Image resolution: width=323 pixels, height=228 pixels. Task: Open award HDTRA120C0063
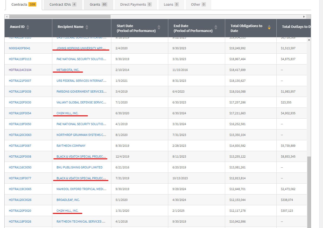(x=20, y=135)
